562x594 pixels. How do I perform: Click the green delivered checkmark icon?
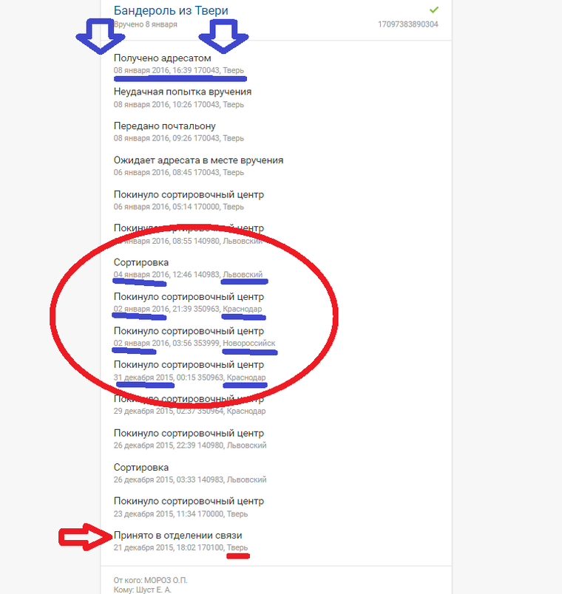click(x=434, y=10)
